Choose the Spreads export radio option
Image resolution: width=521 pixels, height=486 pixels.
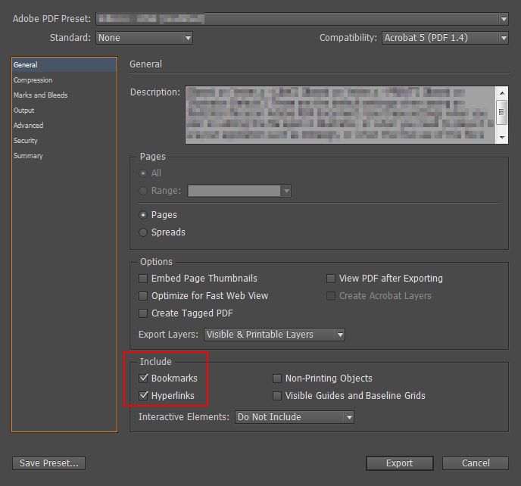coord(143,232)
